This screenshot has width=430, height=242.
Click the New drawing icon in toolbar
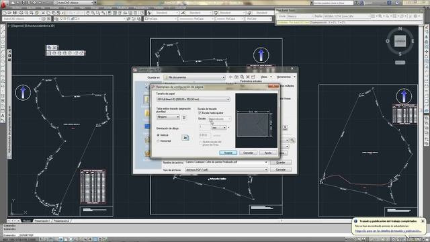5,13
